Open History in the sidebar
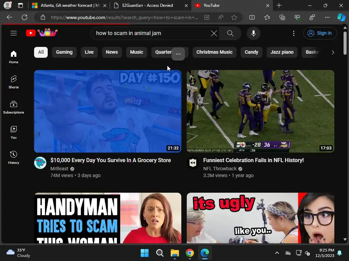The image size is (349, 261). (x=14, y=158)
